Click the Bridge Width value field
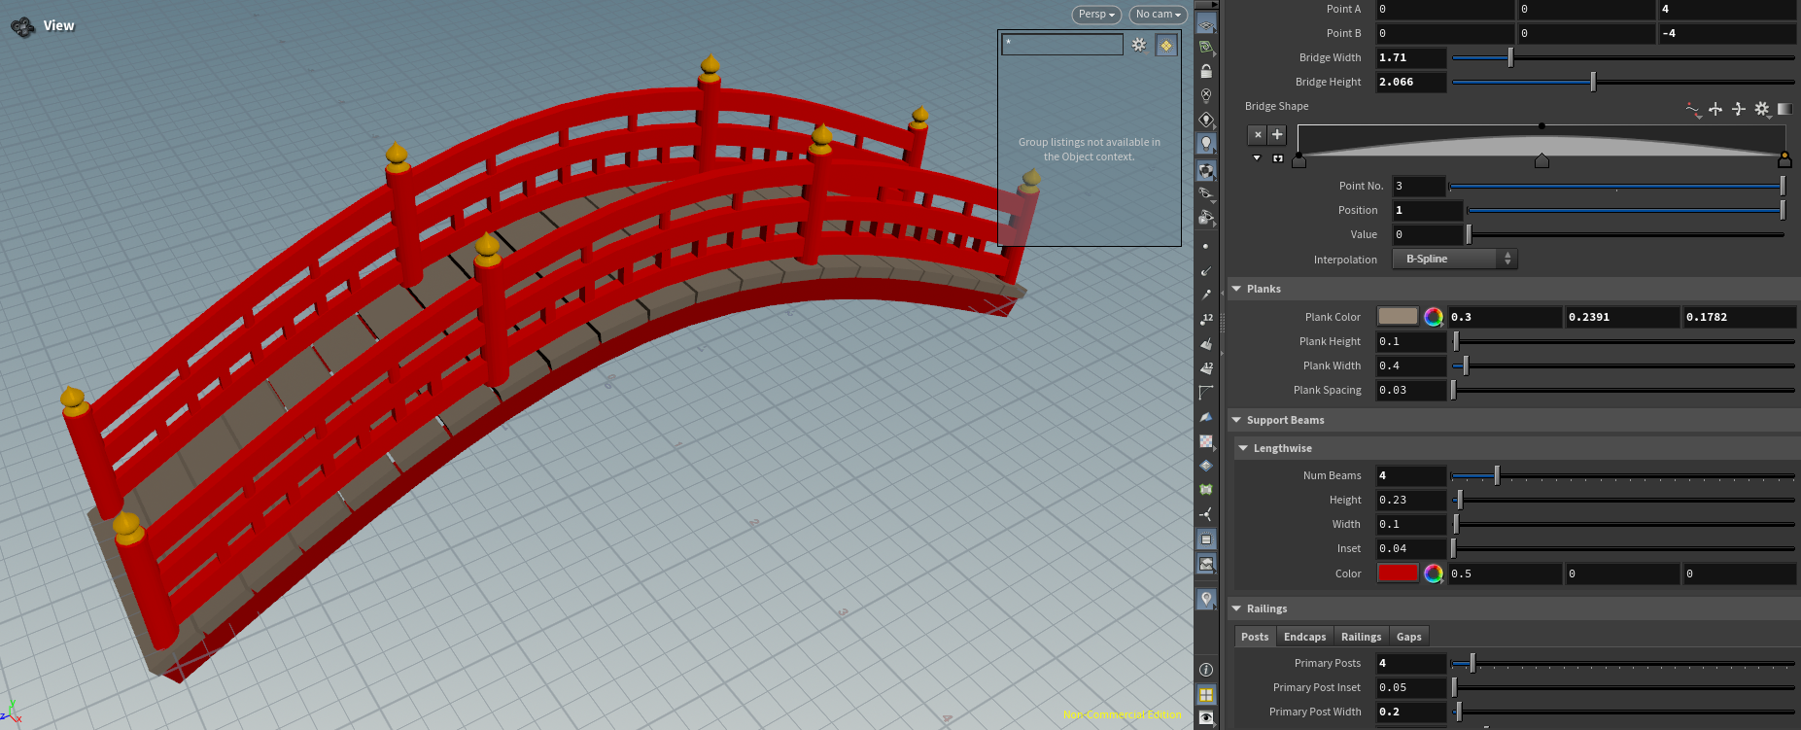Viewport: 1801px width, 730px height. point(1411,57)
